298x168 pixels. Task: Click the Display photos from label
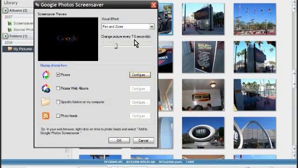54,65
